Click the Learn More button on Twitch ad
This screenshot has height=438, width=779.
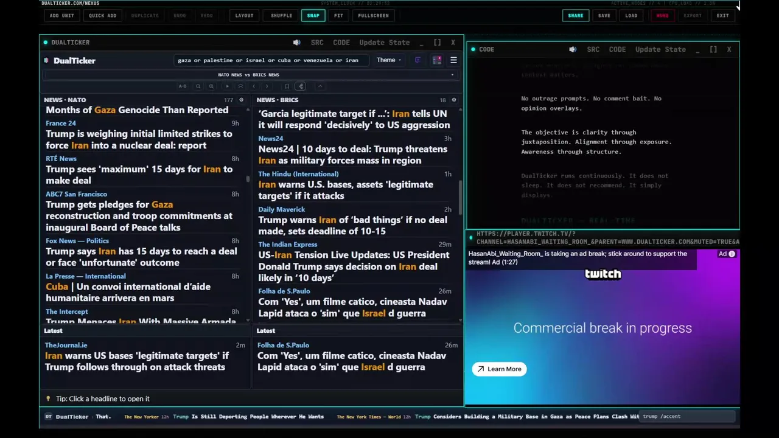point(499,369)
